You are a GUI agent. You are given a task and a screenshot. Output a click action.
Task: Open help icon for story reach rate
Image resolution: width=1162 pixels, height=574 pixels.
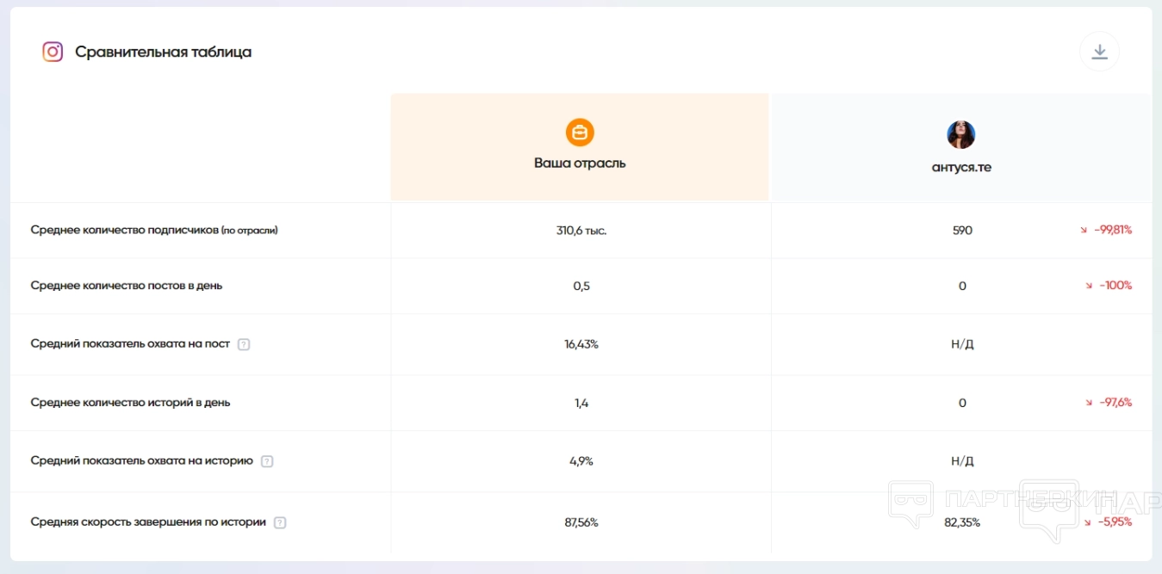tap(267, 461)
